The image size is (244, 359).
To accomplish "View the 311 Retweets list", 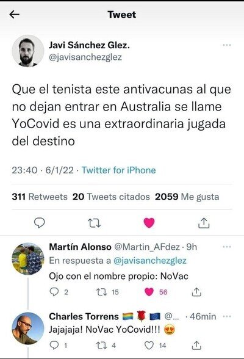I will pos(40,197).
